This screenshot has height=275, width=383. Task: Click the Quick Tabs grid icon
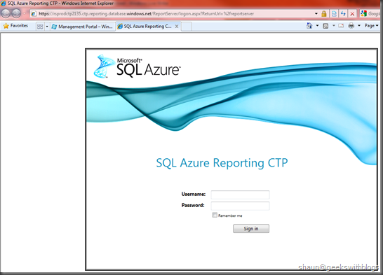pyautogui.click(x=40, y=27)
